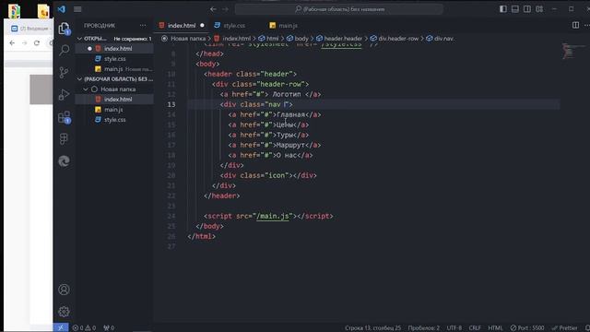The width and height of the screenshot is (590, 332).
Task: Click forwarded ports indicator in status bar
Action: click(109, 328)
